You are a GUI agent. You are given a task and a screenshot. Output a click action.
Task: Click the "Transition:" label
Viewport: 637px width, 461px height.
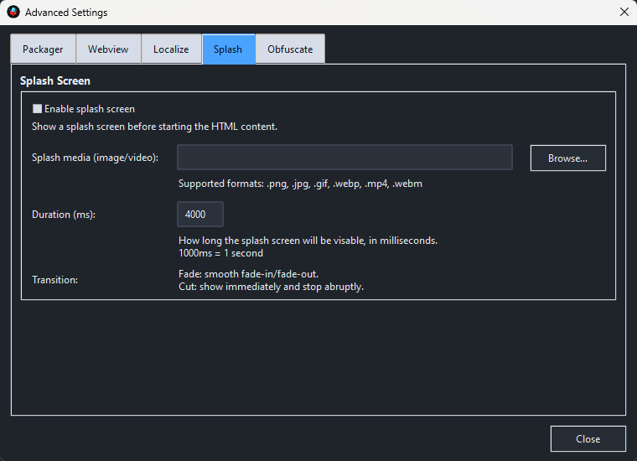coord(54,280)
